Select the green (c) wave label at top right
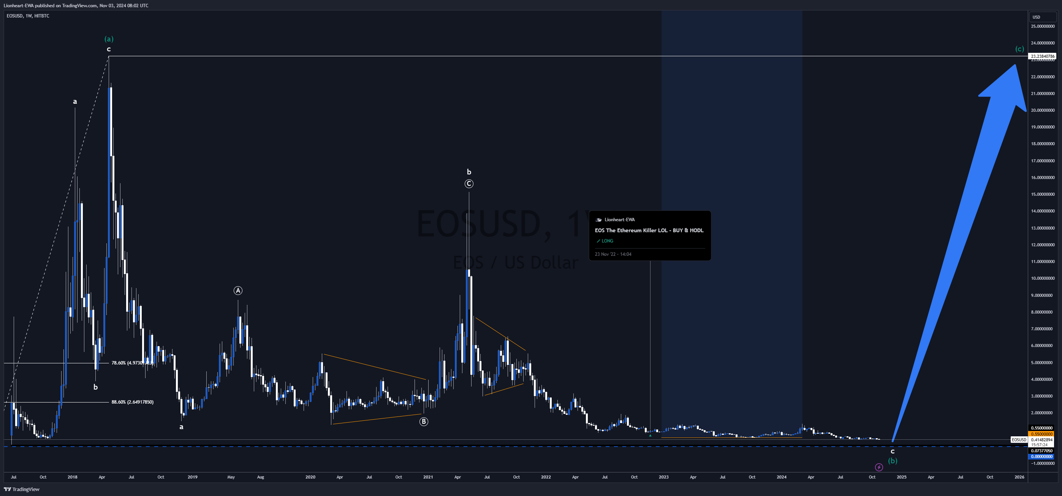 click(1019, 49)
